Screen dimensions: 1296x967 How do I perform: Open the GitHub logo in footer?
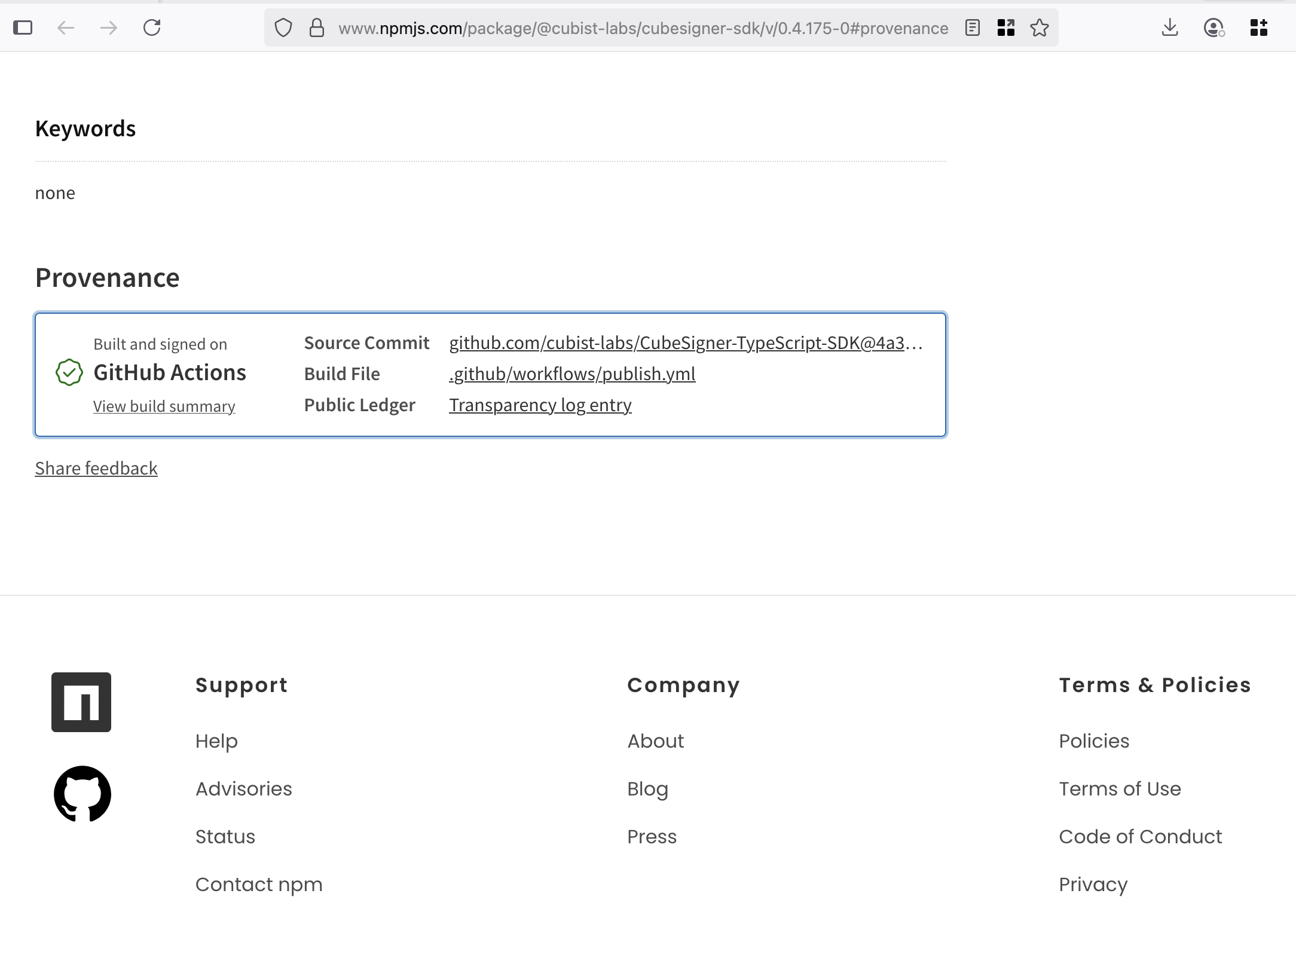click(82, 794)
